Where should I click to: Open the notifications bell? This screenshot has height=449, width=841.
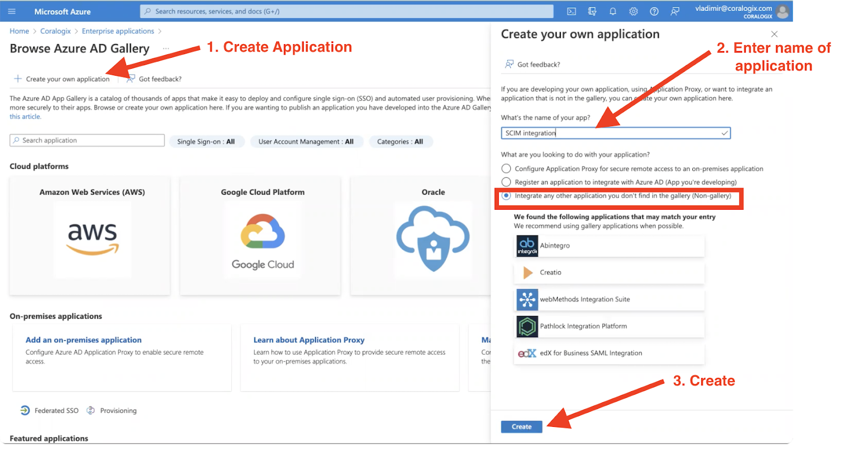coord(613,11)
